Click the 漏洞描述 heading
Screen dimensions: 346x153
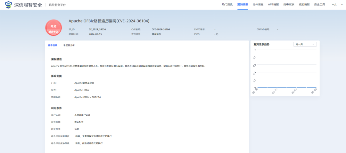tap(56, 59)
